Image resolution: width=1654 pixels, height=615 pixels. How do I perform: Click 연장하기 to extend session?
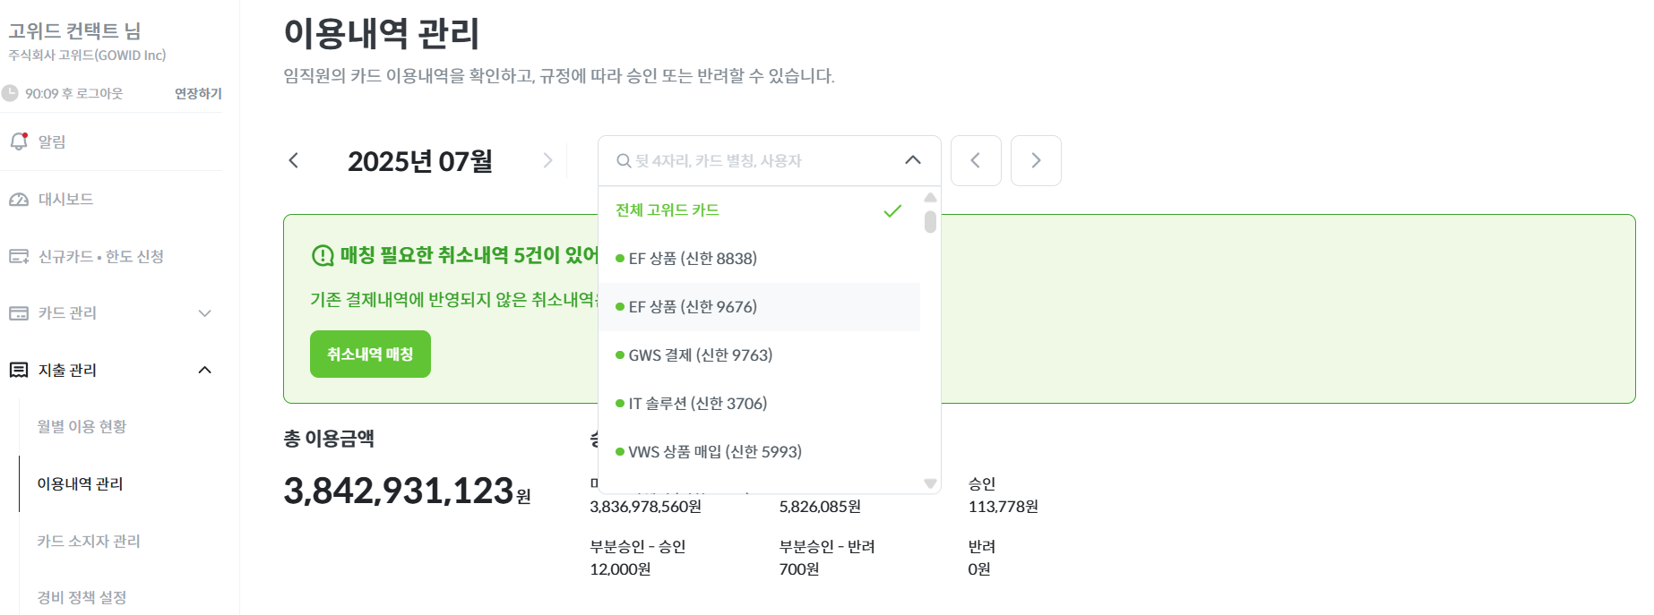pos(198,93)
